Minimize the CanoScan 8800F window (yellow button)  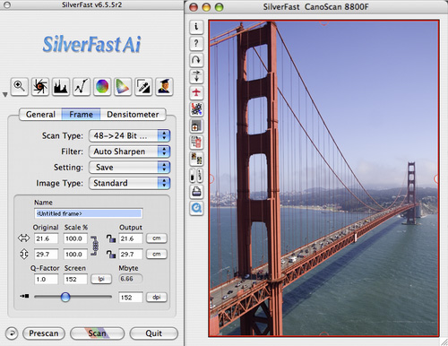point(206,7)
